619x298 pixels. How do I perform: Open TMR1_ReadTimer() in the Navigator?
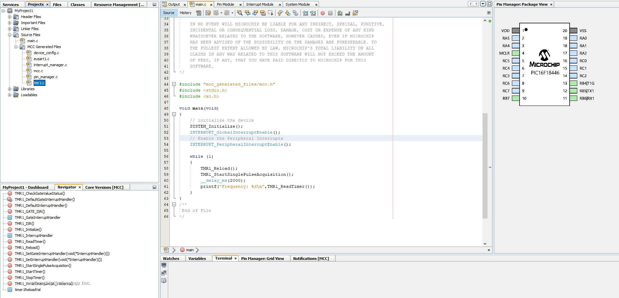[30, 242]
